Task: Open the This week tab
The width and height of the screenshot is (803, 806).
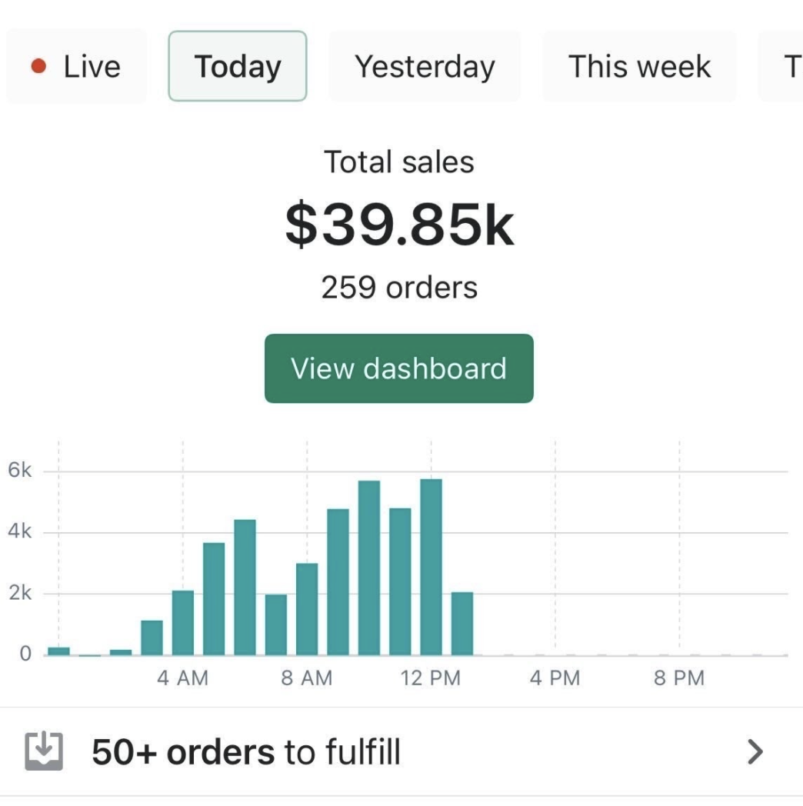Action: click(639, 67)
